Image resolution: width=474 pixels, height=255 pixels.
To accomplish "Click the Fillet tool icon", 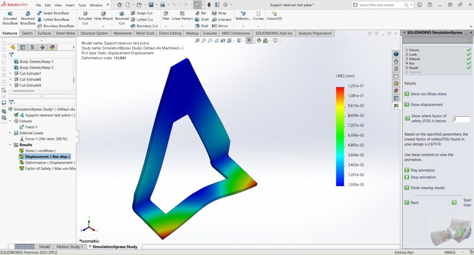I will click(x=166, y=16).
